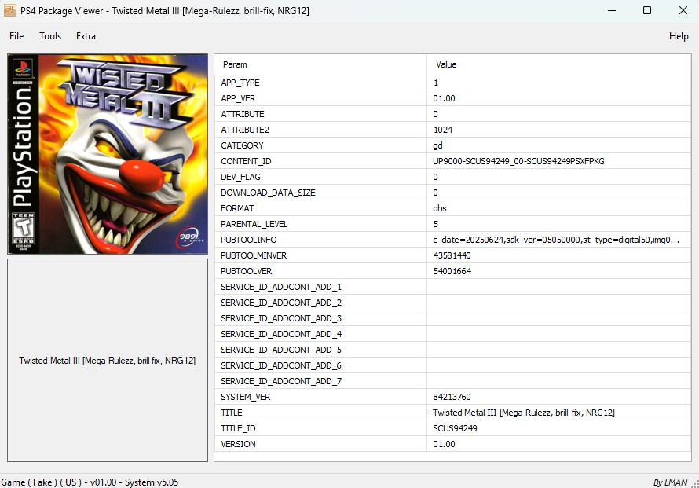Select the APP_TYPE row
699x488 pixels.
pos(452,83)
